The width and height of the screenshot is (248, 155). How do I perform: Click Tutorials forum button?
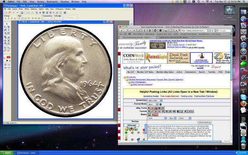pyautogui.click(x=212, y=72)
